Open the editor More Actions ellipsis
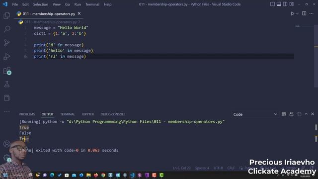318x179 pixels. 312,13
